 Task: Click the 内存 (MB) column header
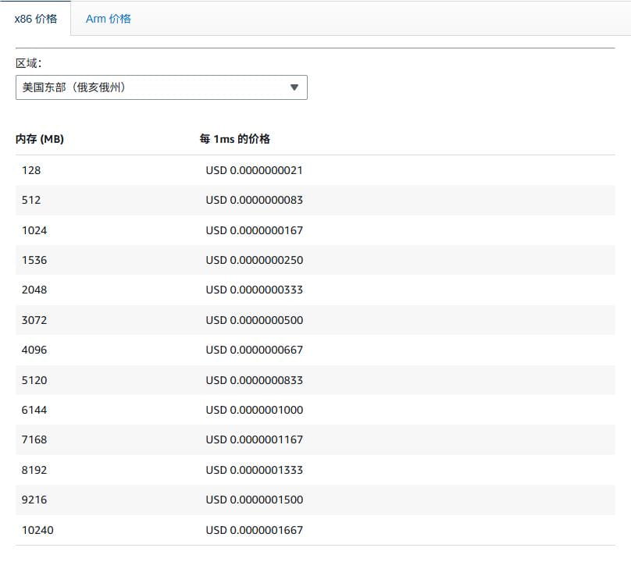point(39,139)
